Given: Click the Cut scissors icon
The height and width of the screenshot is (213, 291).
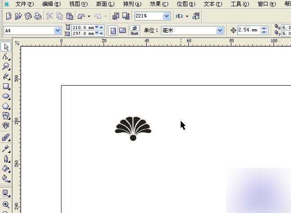Looking at the screenshot, I should click(49, 16).
